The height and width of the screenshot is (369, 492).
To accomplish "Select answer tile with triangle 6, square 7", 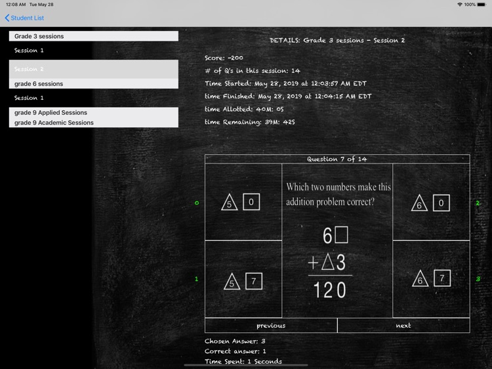I will [431, 279].
